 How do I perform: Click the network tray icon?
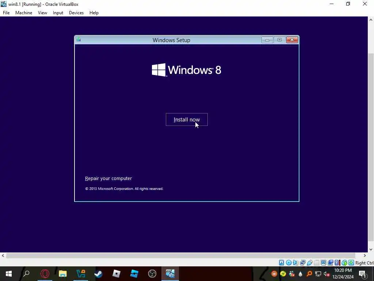click(318, 274)
